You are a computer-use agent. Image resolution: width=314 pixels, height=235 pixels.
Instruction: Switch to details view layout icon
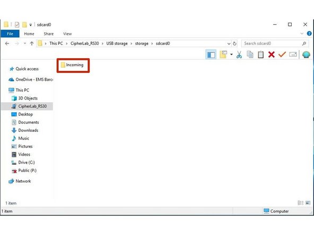click(x=300, y=203)
